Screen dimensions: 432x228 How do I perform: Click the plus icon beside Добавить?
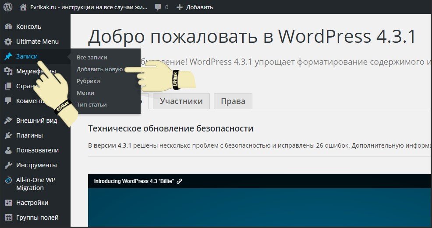(x=179, y=7)
